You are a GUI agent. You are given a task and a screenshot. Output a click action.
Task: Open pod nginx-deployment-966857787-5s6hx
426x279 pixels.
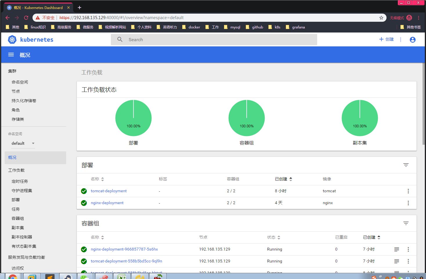(124, 249)
